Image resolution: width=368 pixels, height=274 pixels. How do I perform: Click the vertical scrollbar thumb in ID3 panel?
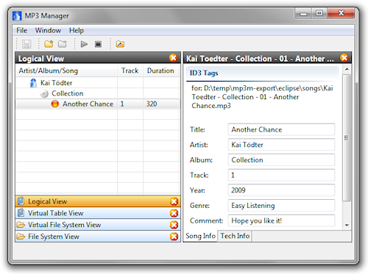pos(347,138)
